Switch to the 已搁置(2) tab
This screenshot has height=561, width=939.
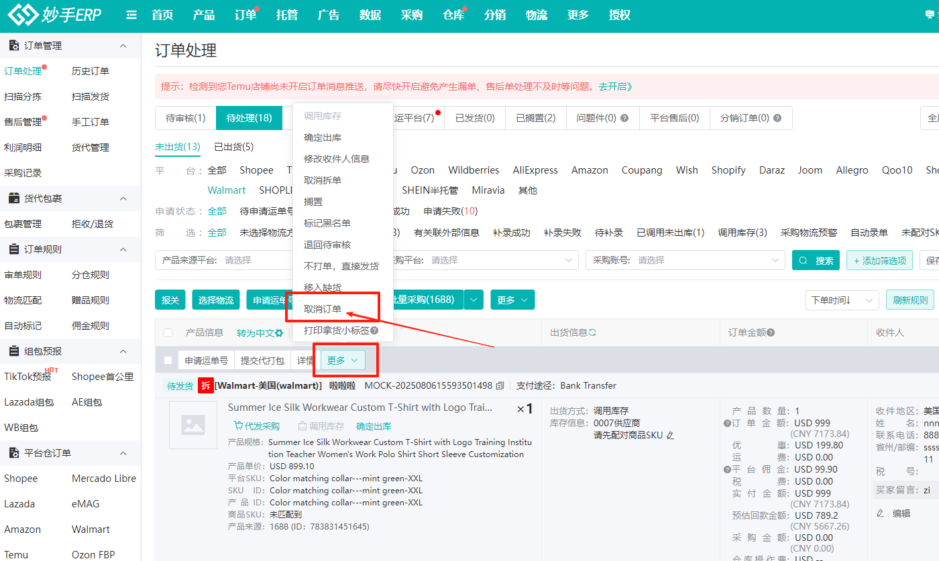point(536,118)
